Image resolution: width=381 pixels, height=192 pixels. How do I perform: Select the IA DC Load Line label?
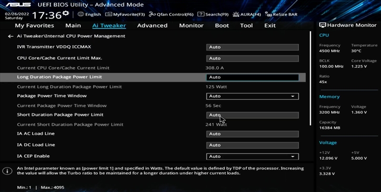[36, 145]
